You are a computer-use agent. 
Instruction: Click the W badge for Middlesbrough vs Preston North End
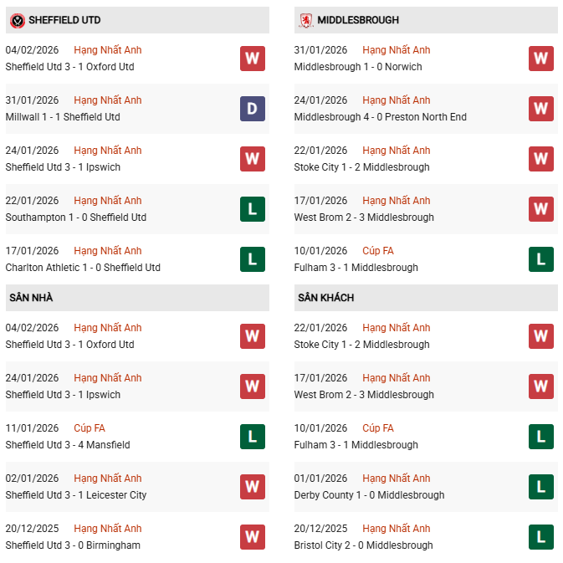(x=541, y=109)
